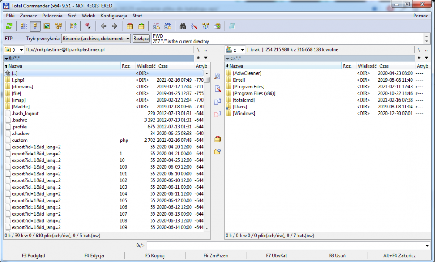
Task: Select the .bashrc file row
Action: coord(104,120)
